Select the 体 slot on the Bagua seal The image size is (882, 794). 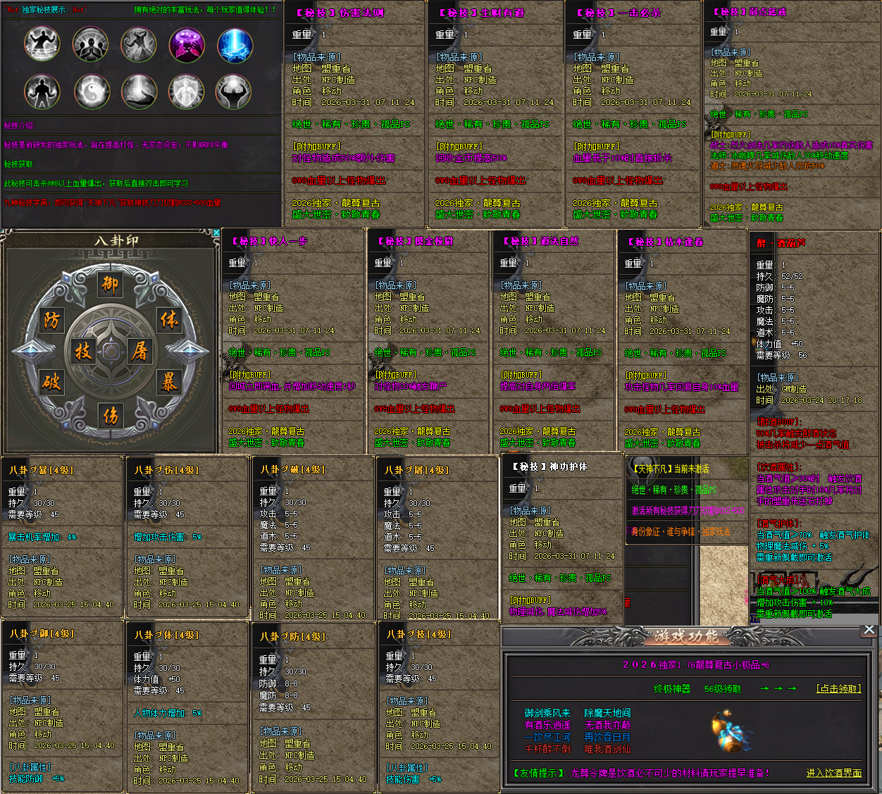click(169, 319)
